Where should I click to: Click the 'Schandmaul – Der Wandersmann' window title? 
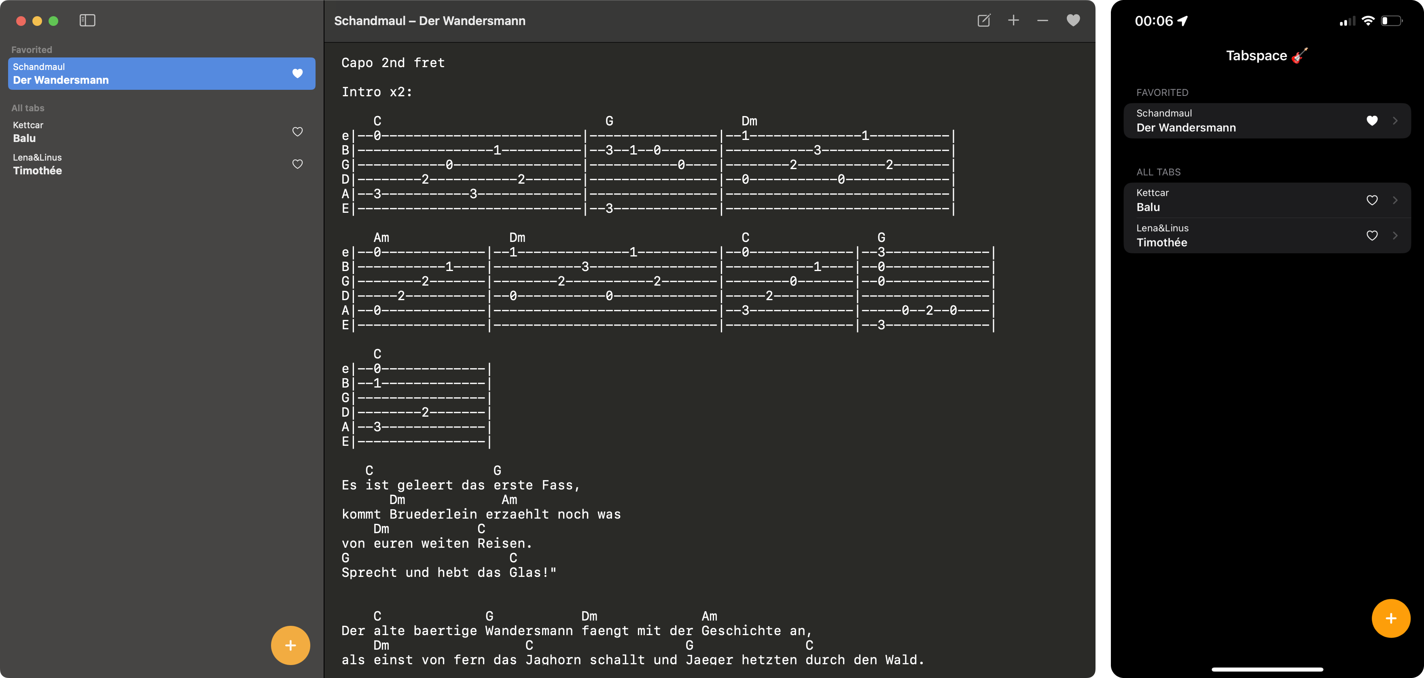click(430, 21)
